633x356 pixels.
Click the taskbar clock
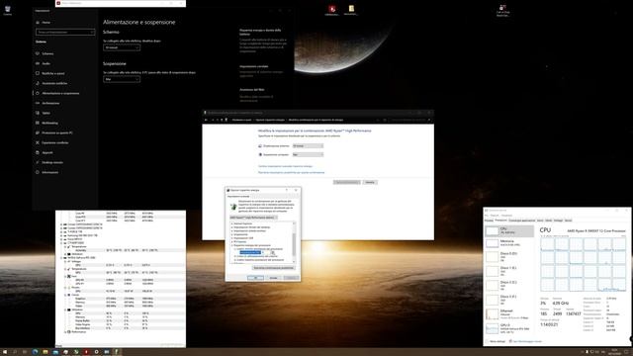(614, 352)
